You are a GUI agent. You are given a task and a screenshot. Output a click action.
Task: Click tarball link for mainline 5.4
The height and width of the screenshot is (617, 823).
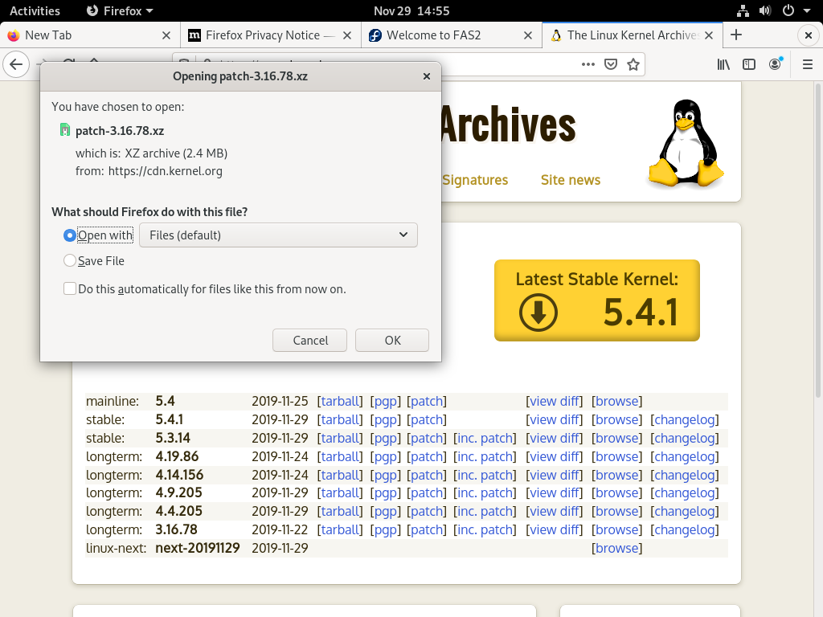pyautogui.click(x=341, y=402)
